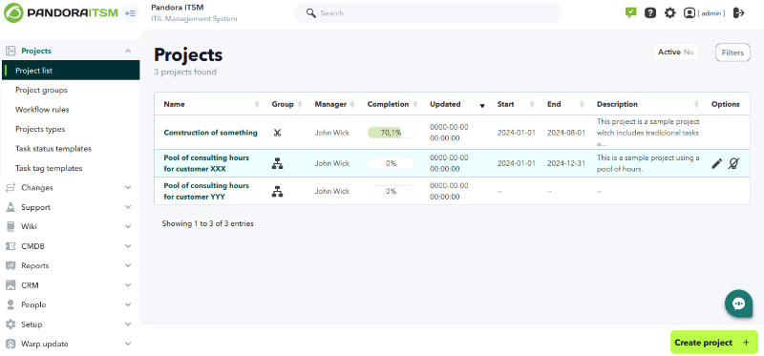764x356 pixels.
Task: Click the Support cone icon
Action: pyautogui.click(x=11, y=207)
